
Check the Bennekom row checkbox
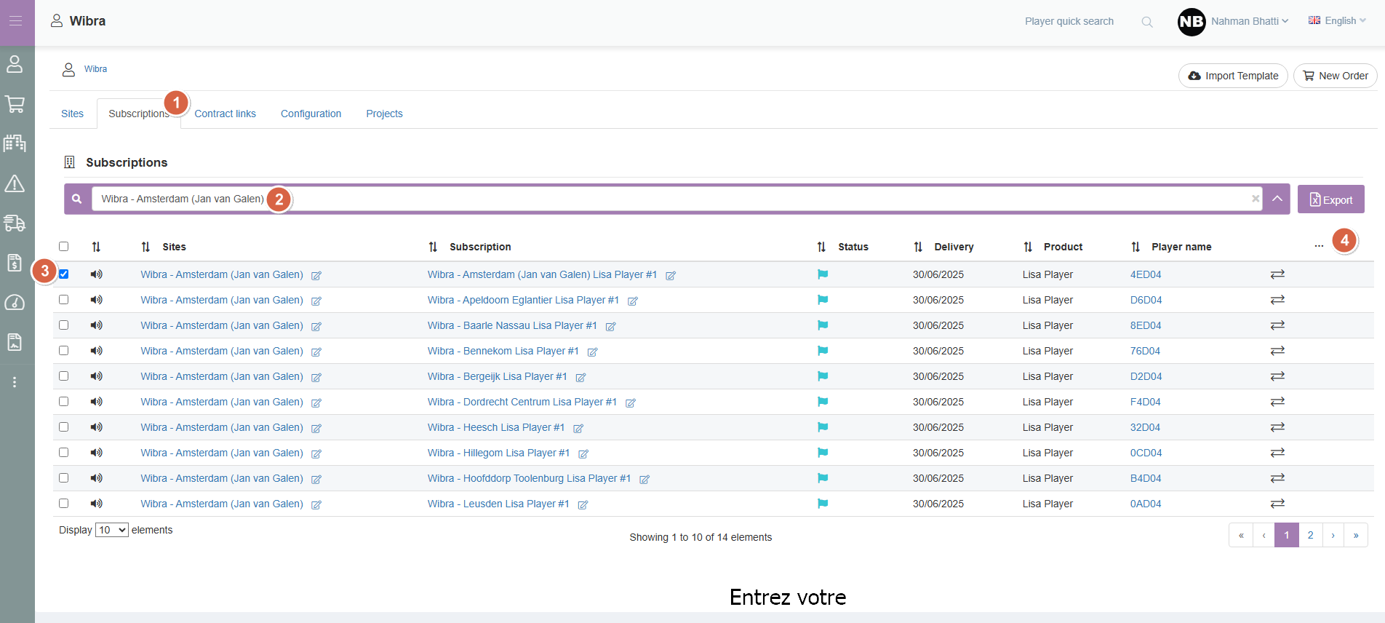click(x=64, y=351)
